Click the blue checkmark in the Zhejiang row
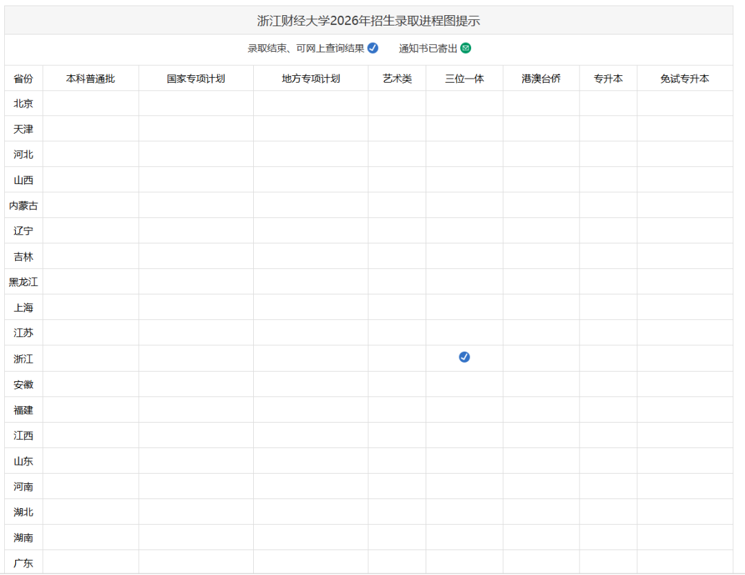This screenshot has width=745, height=575. 464,357
